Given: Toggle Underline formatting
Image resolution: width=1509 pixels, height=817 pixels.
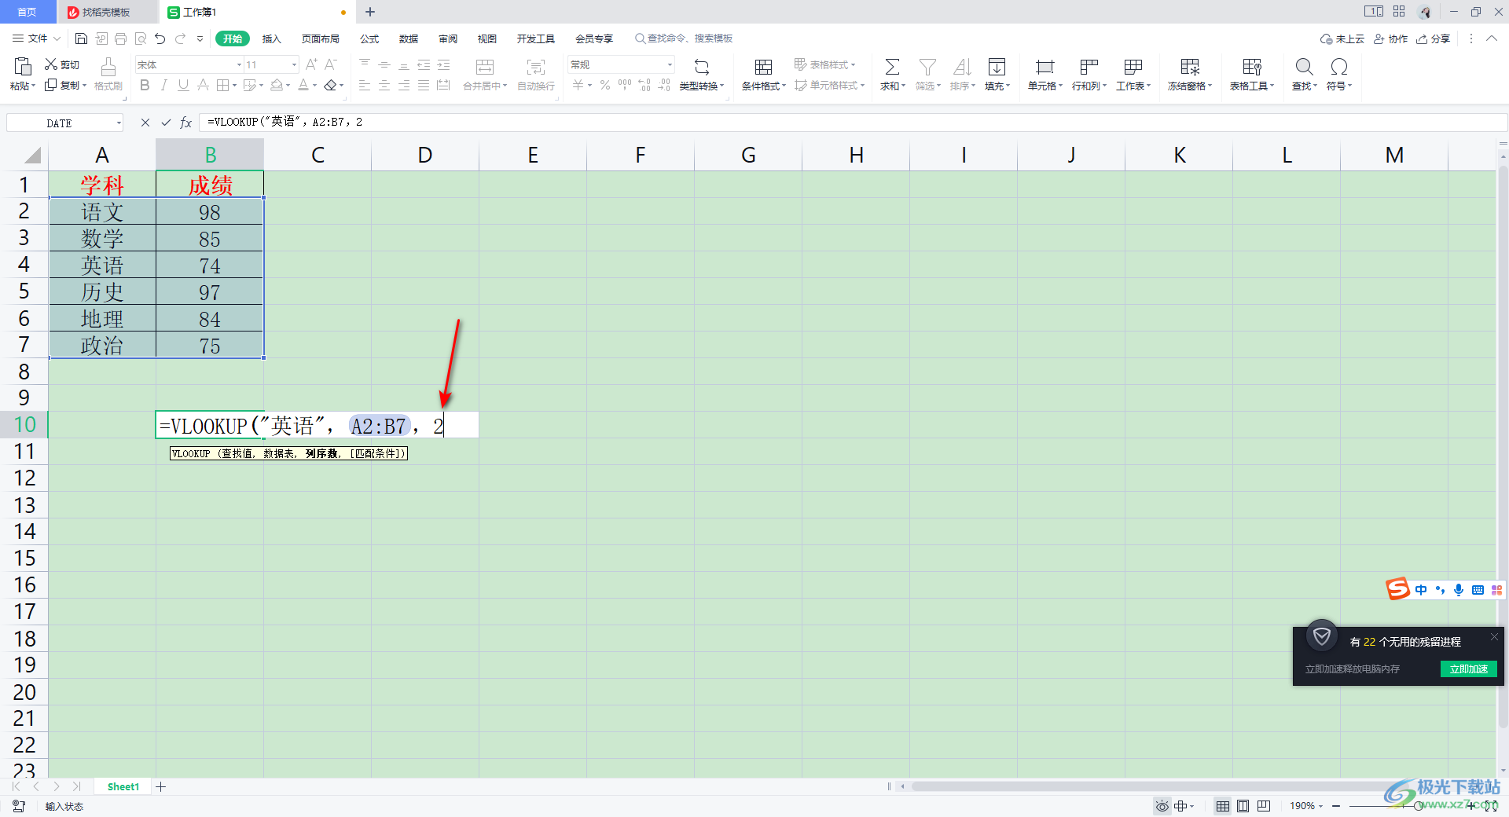Looking at the screenshot, I should click(x=183, y=85).
